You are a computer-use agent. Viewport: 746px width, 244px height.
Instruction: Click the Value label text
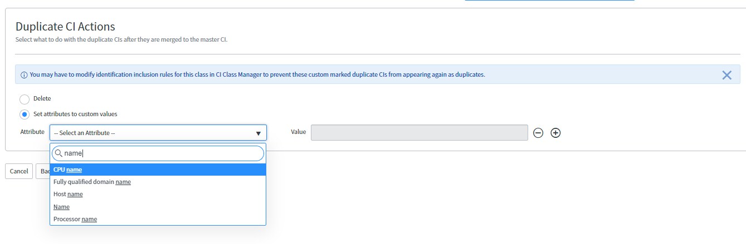(x=299, y=132)
